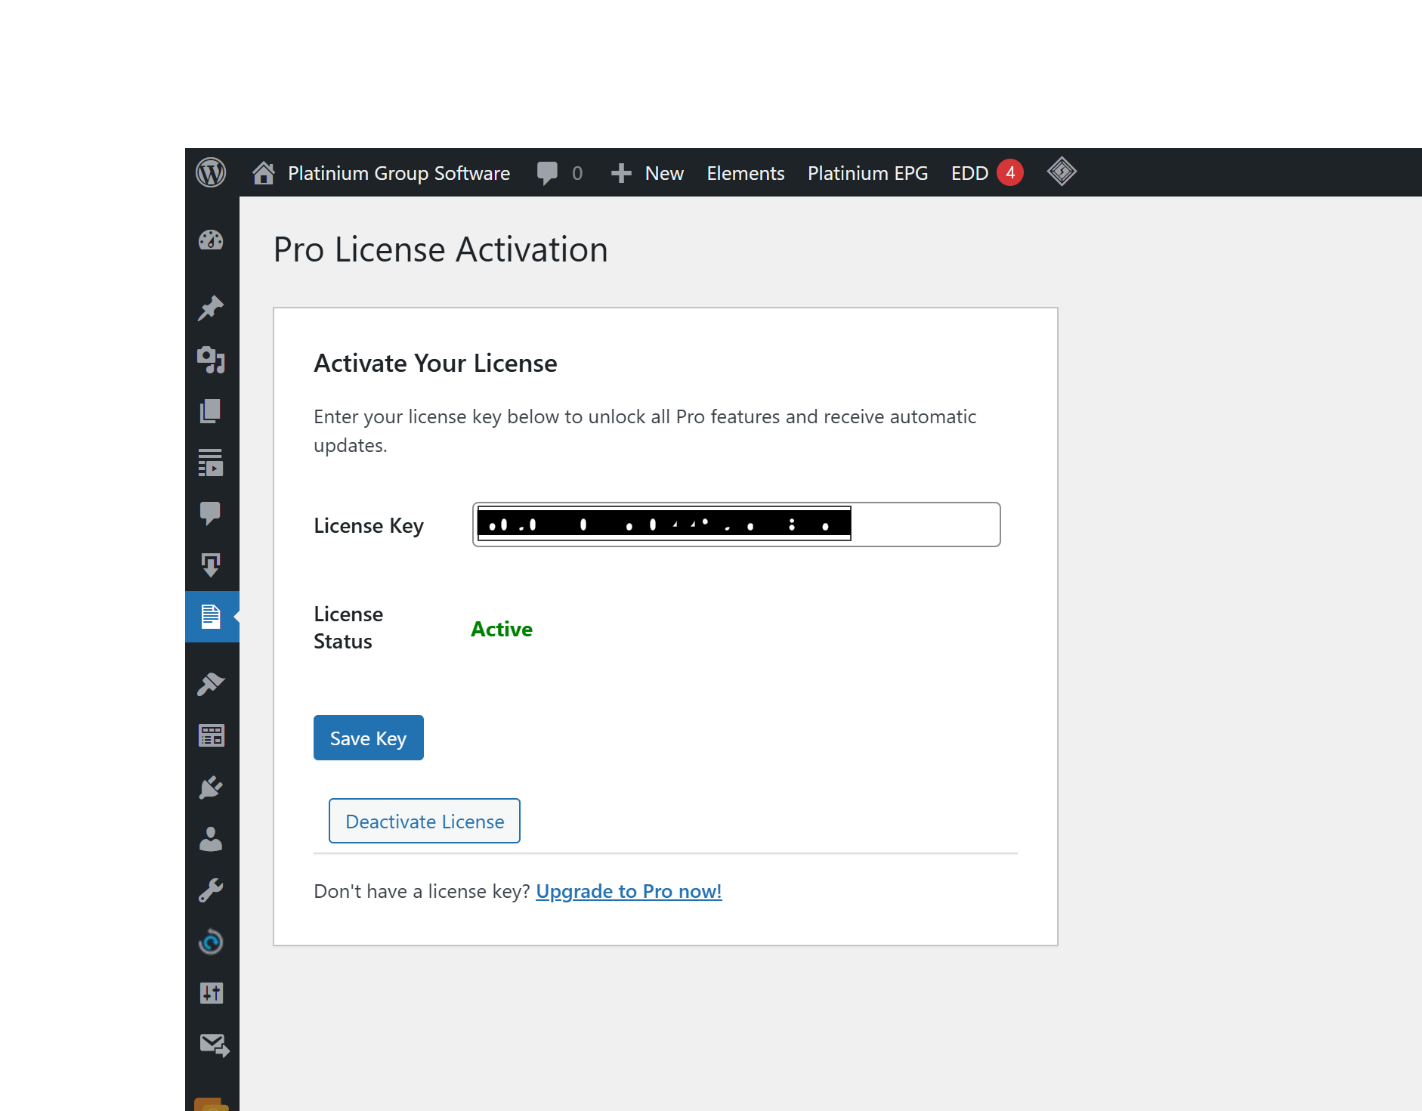1422x1111 pixels.
Task: Click the Save Key button
Action: click(x=368, y=738)
